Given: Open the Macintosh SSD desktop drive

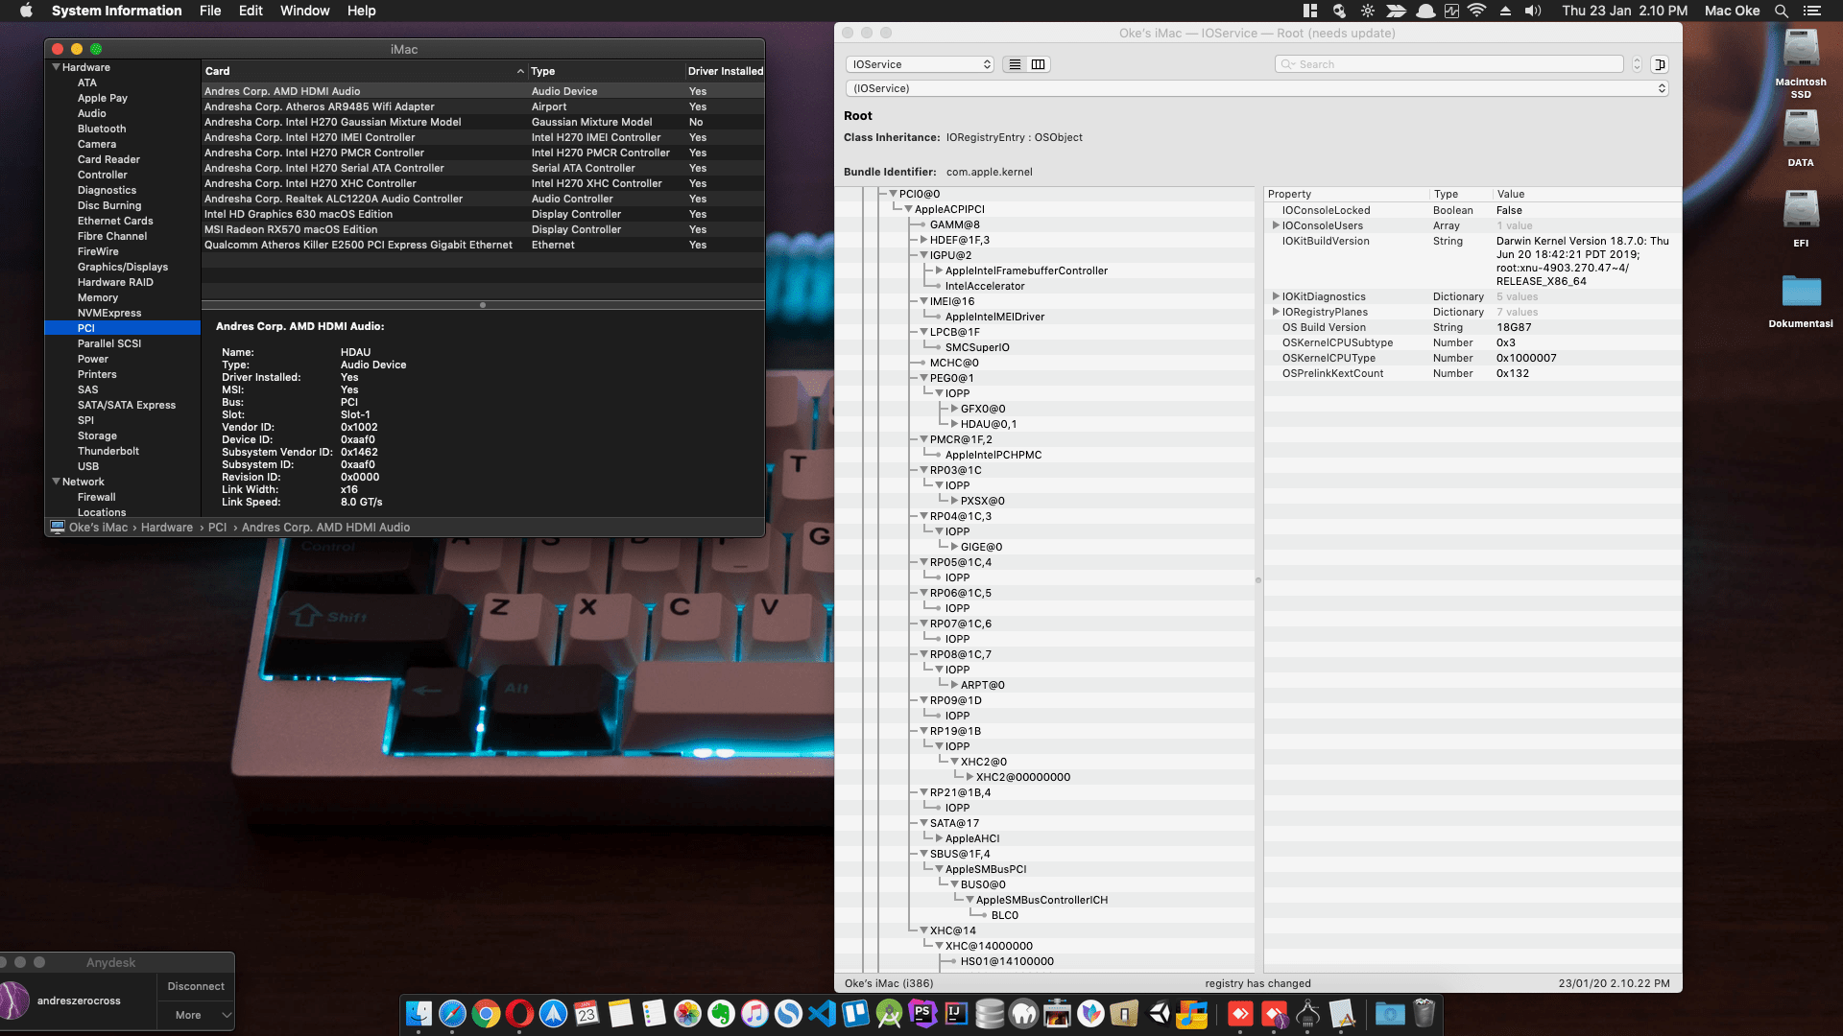Looking at the screenshot, I should click(x=1801, y=63).
